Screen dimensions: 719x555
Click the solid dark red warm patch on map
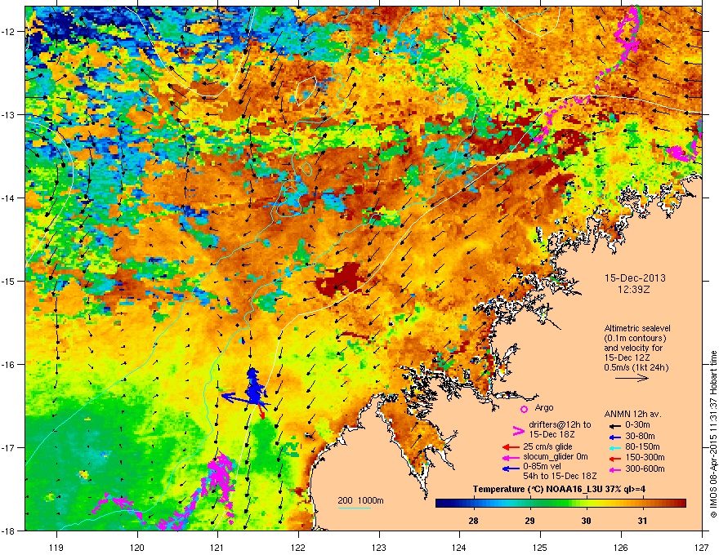click(340, 279)
